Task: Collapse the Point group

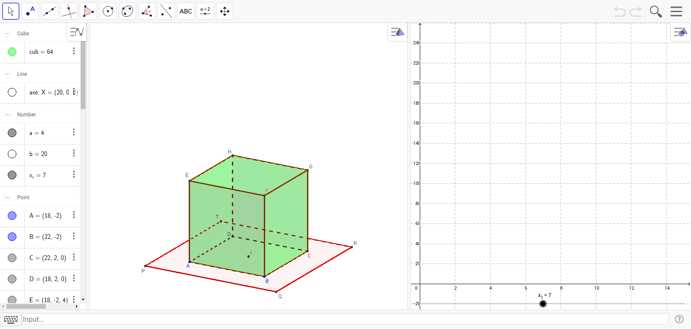Action: click(x=8, y=197)
